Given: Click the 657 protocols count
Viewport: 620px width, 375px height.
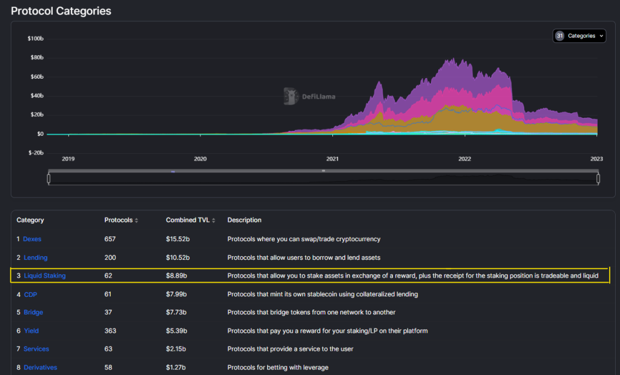Looking at the screenshot, I should (x=110, y=239).
